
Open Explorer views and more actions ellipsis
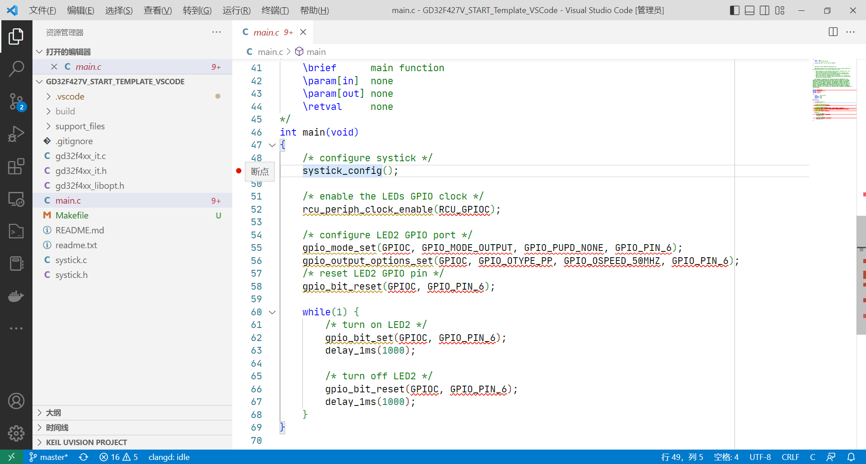tap(216, 32)
